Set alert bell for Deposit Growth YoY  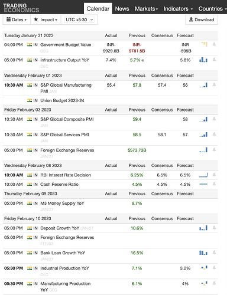point(214,228)
